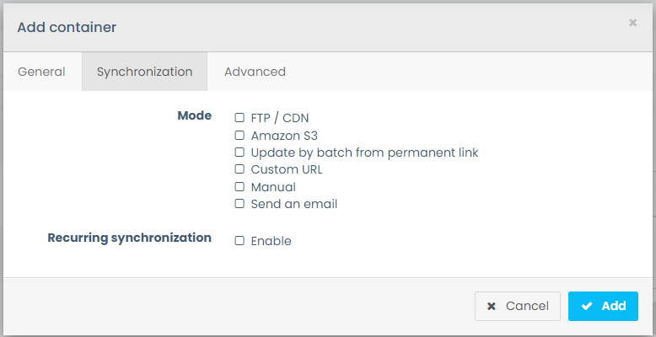The width and height of the screenshot is (656, 337).
Task: Enable recurring synchronization checkbox
Action: point(239,241)
